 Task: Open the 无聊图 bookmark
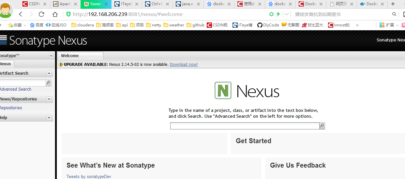pos(291,25)
